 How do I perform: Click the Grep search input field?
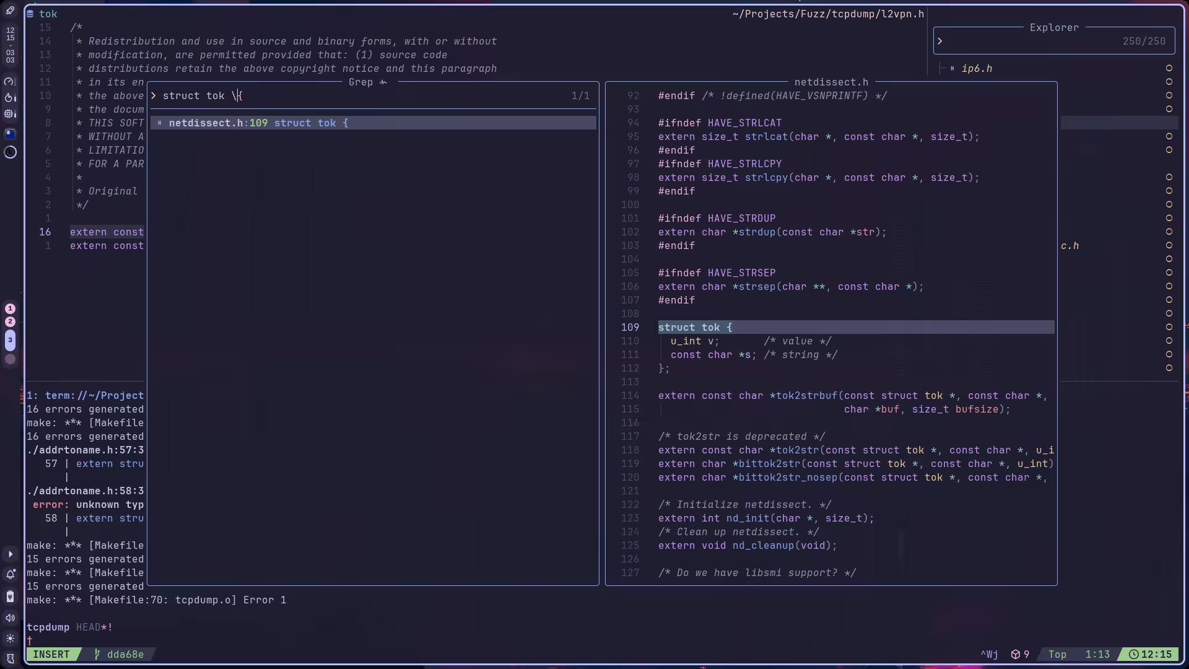coord(372,96)
